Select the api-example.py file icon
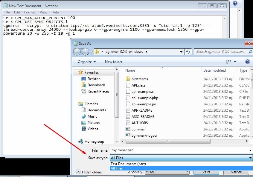Image resolution: width=253 pixels, height=177 pixels. click(128, 104)
